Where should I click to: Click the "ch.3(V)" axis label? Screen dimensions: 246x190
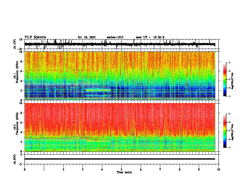pos(15,159)
